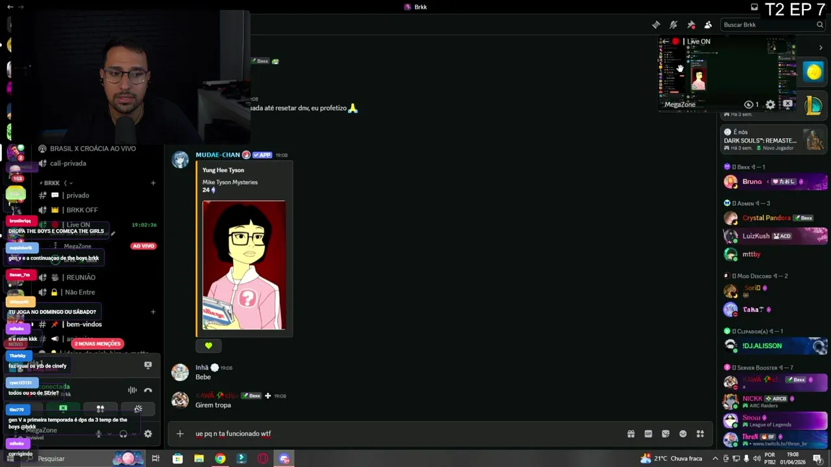
Task: Open Threads icon in channel header
Action: 656,25
